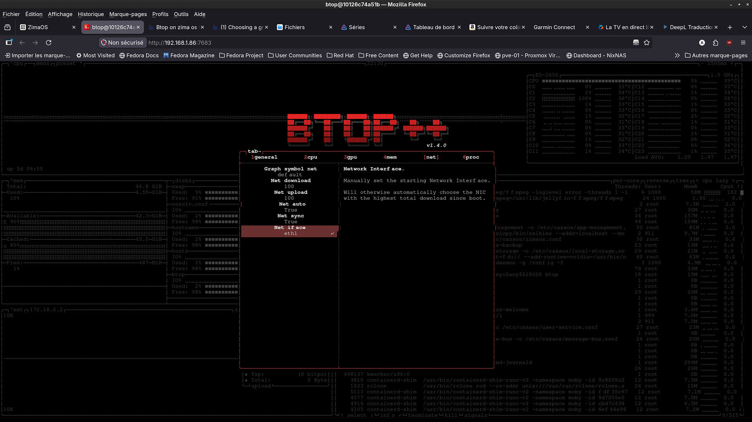752x422 pixels.
Task: Open the Édition menu
Action: (34, 14)
